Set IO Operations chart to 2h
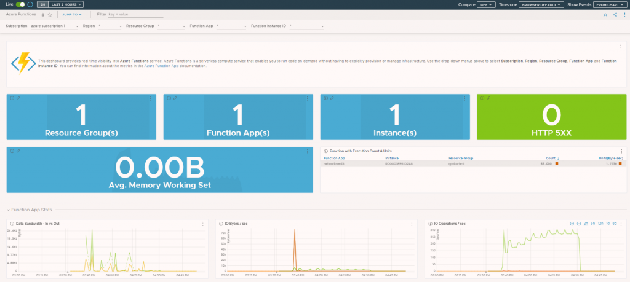 (x=586, y=224)
